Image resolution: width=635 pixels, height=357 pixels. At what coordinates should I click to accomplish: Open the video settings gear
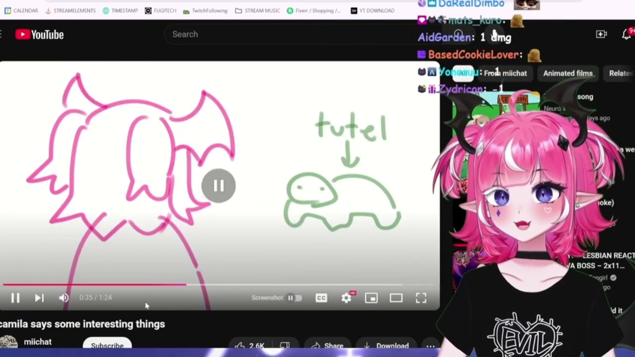coord(346,297)
